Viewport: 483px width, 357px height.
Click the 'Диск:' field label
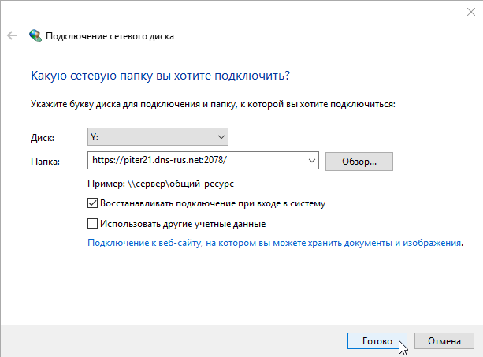43,138
